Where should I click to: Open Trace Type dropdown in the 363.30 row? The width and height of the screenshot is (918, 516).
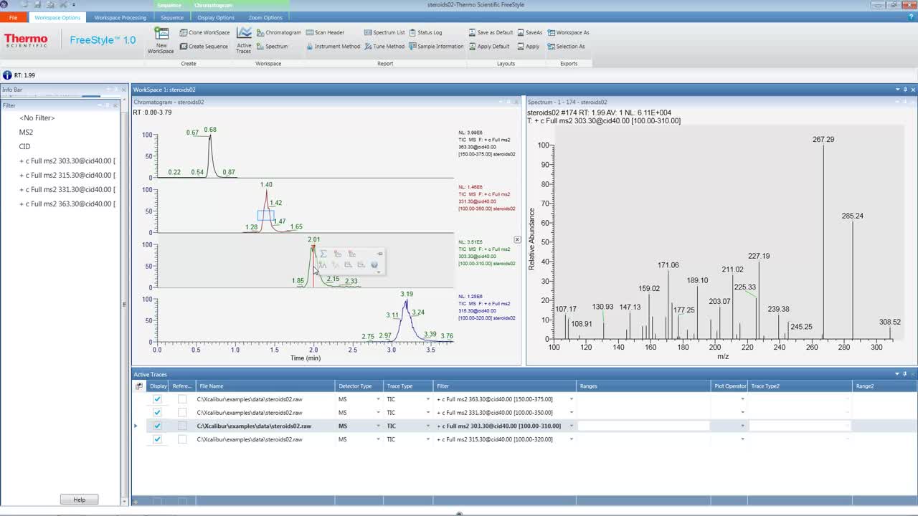click(x=428, y=399)
